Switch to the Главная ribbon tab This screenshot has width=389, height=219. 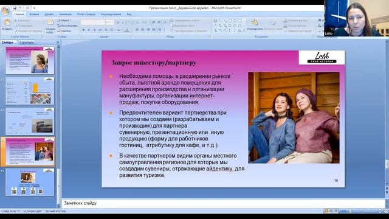(19, 15)
